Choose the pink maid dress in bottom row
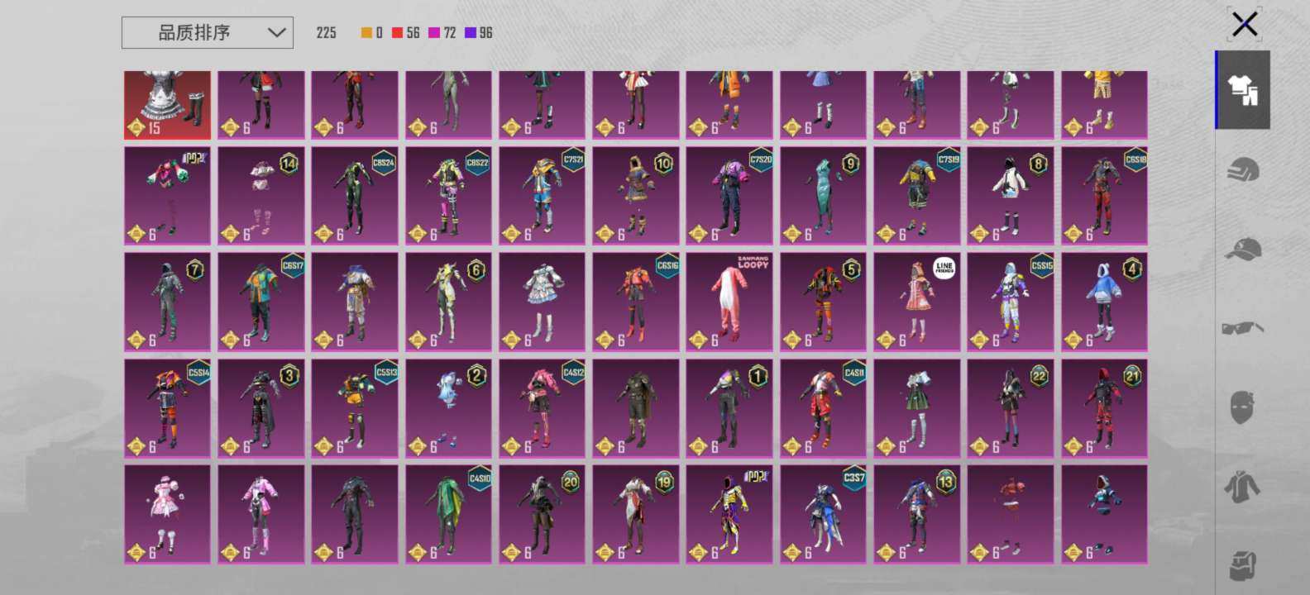This screenshot has height=595, width=1310. (168, 514)
